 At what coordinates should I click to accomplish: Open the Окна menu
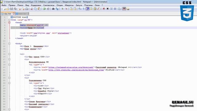[x=97, y=5]
